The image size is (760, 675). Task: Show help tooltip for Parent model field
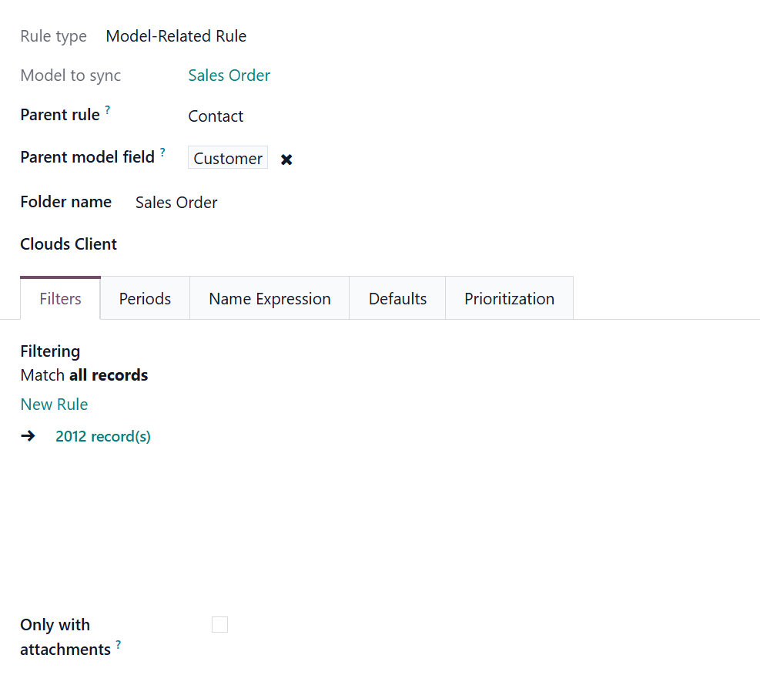point(162,153)
